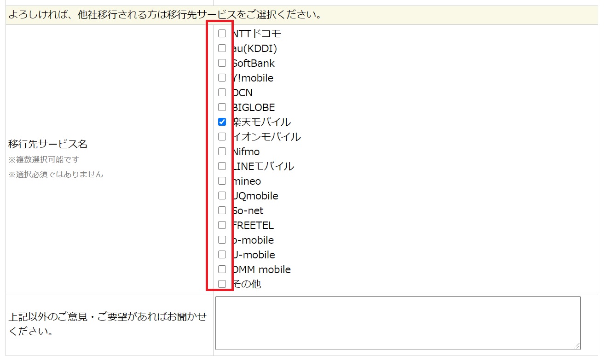This screenshot has height=356, width=607.
Task: Click the LINEモバイル label text
Action: pos(263,166)
